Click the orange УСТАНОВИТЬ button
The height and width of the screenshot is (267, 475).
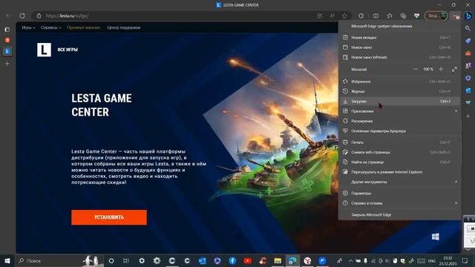(109, 217)
